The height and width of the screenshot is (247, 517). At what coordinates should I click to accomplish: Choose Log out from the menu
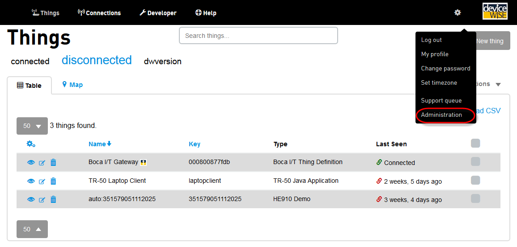point(432,40)
